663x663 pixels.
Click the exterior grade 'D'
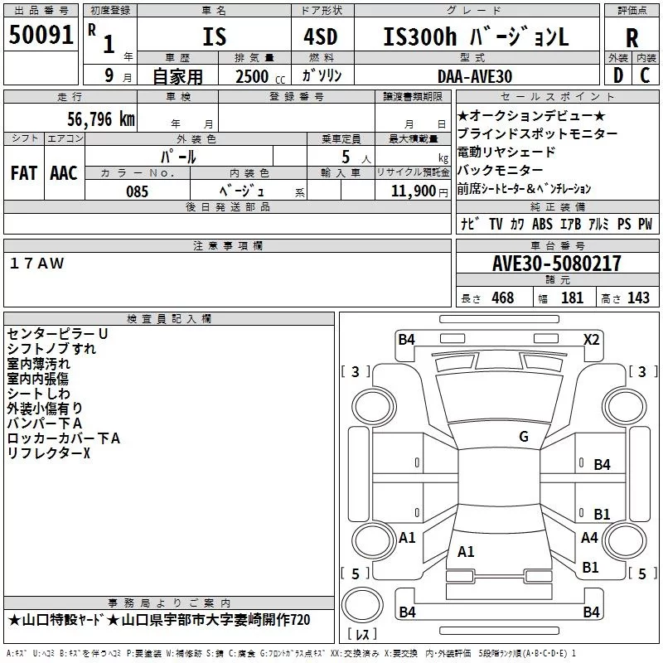[x=618, y=75]
